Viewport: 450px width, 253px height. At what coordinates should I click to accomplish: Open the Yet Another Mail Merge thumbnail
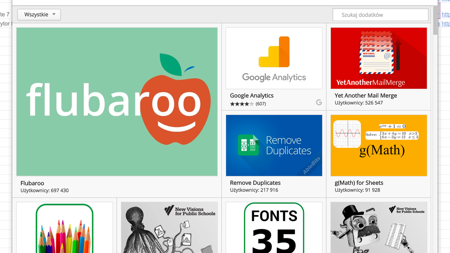pyautogui.click(x=379, y=58)
